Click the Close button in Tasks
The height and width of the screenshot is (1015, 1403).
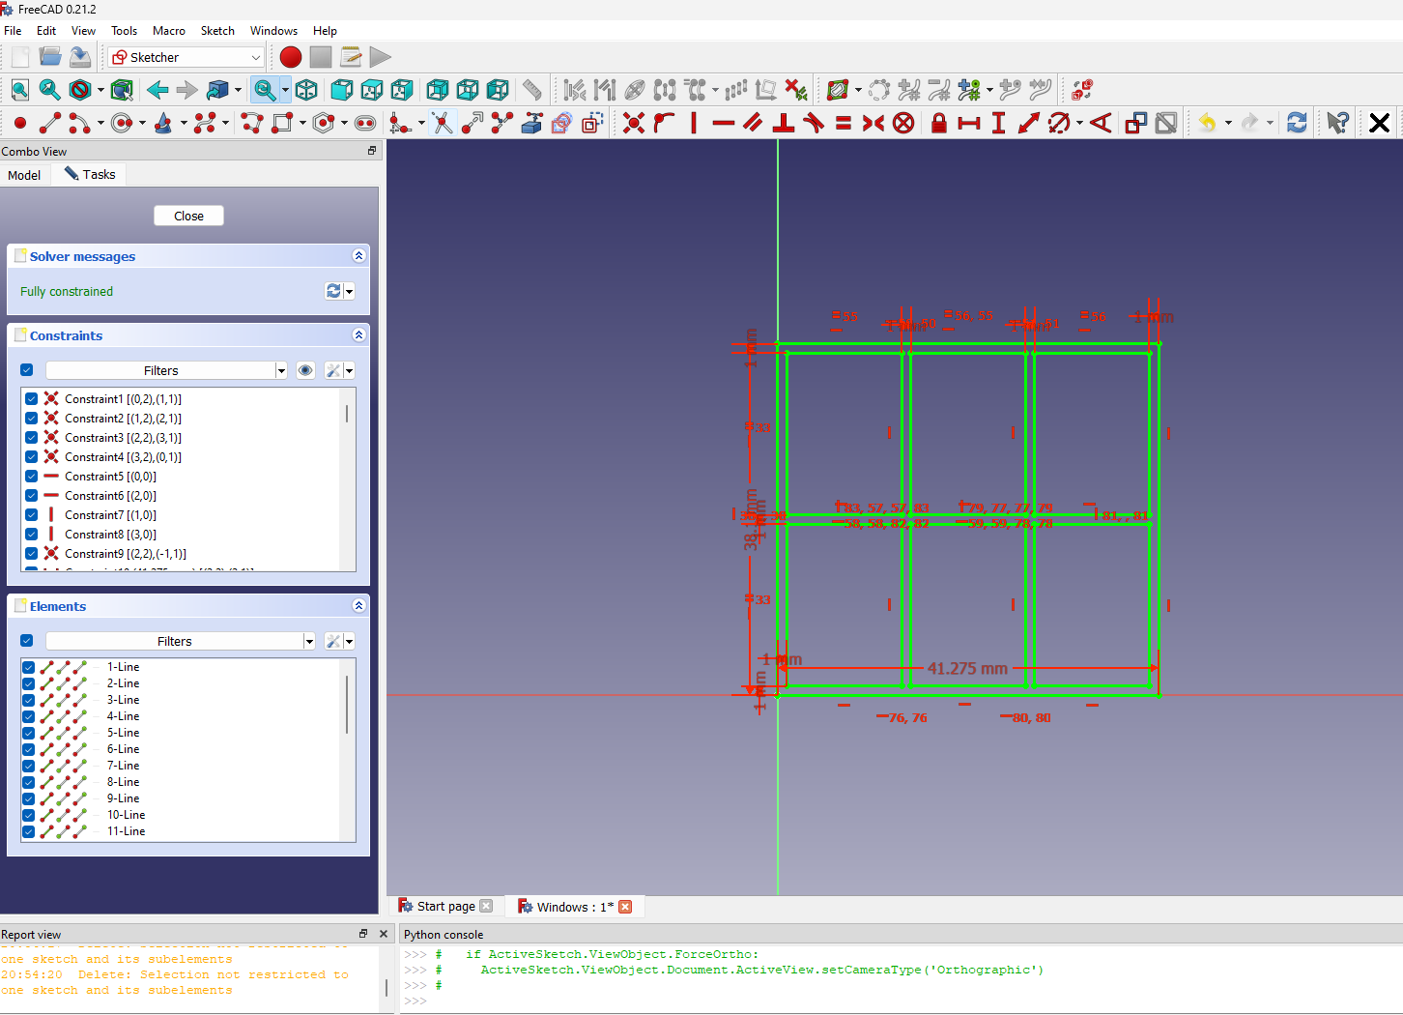click(x=188, y=216)
